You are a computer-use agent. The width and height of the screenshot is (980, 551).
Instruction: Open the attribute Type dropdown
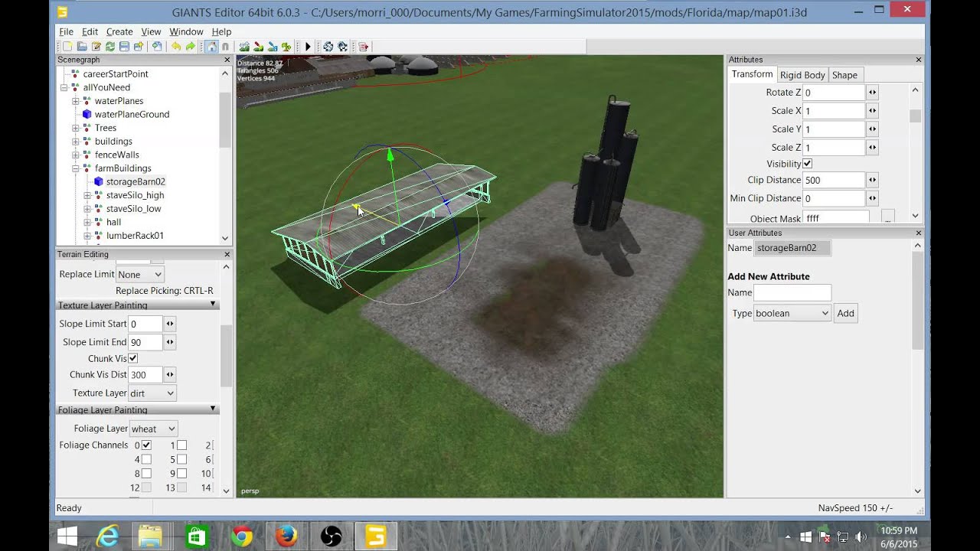tap(792, 313)
